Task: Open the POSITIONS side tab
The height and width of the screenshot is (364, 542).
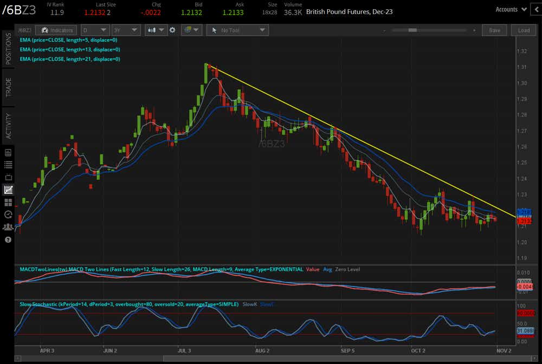Action: pos(8,49)
